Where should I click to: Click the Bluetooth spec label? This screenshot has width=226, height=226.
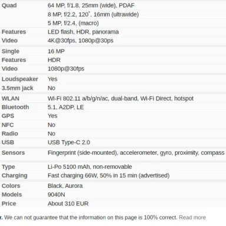(x=15, y=107)
